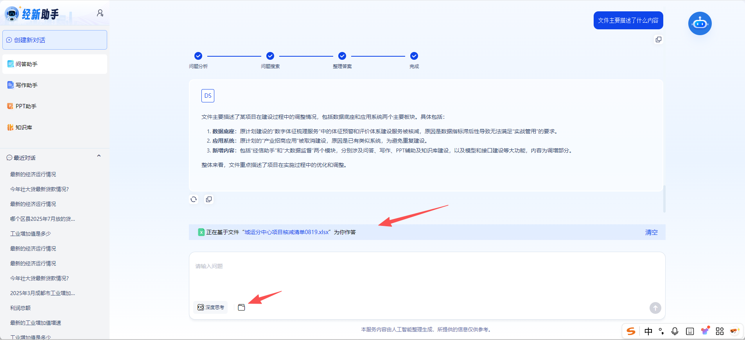This screenshot has height=340, width=745.
Task: Create a new conversation with 创建新对话
Action: (55, 40)
